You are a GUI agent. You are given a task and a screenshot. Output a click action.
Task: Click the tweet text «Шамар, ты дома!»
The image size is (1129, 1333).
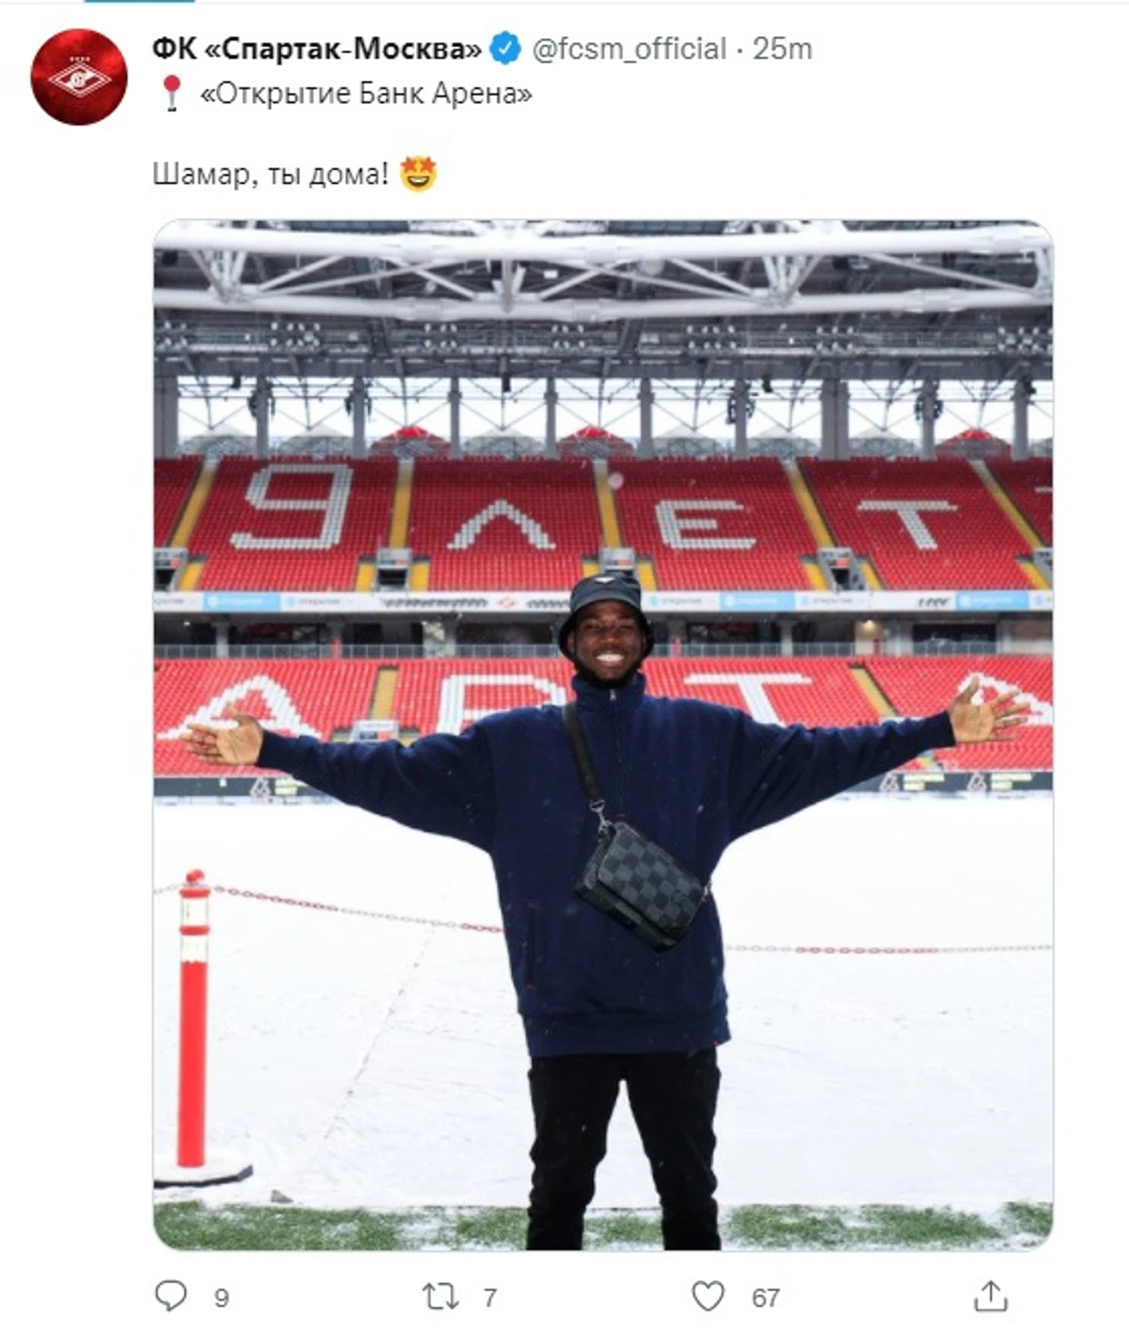point(271,175)
